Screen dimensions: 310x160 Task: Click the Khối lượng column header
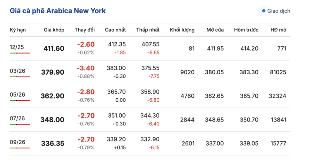pyautogui.click(x=182, y=30)
